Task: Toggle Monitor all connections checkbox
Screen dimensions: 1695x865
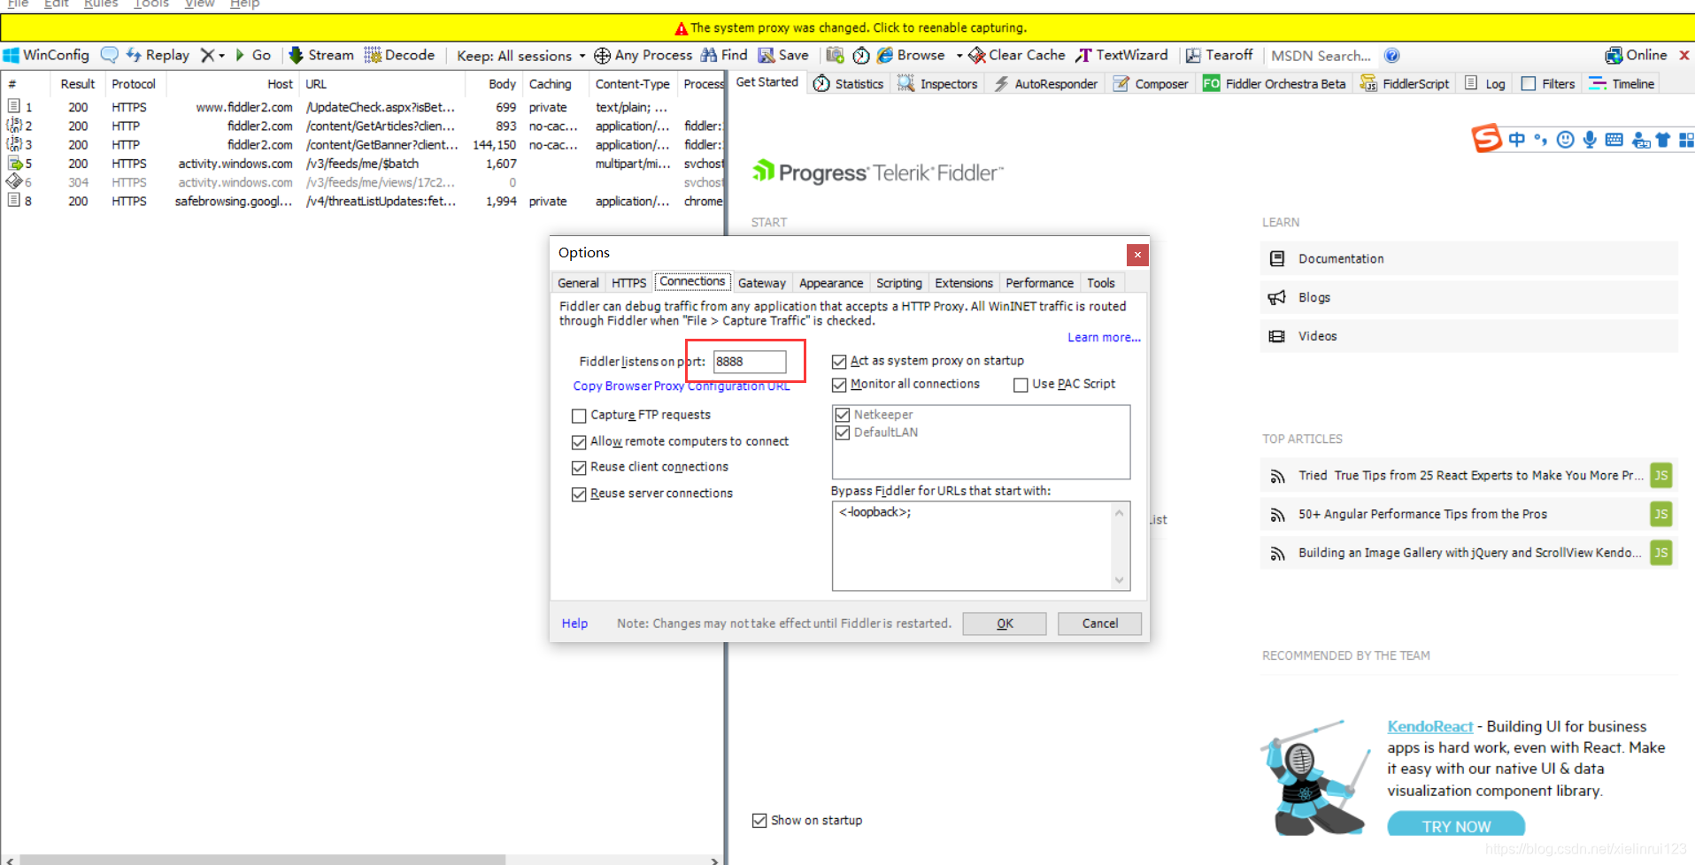Action: pos(839,385)
